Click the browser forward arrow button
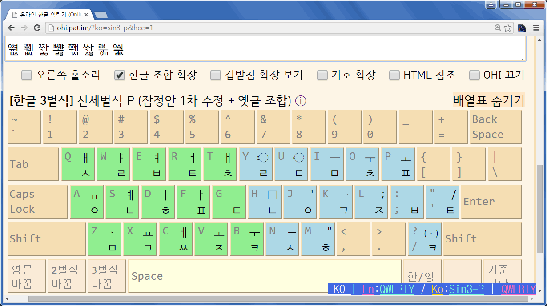 click(x=24, y=28)
